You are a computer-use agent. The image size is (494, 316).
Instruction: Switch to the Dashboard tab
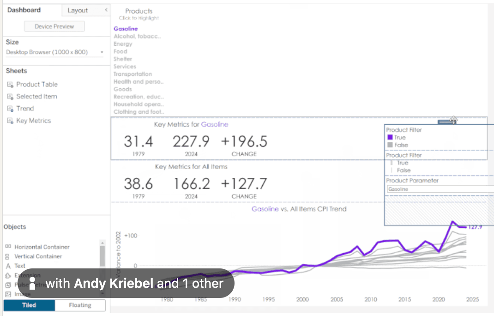coord(24,10)
